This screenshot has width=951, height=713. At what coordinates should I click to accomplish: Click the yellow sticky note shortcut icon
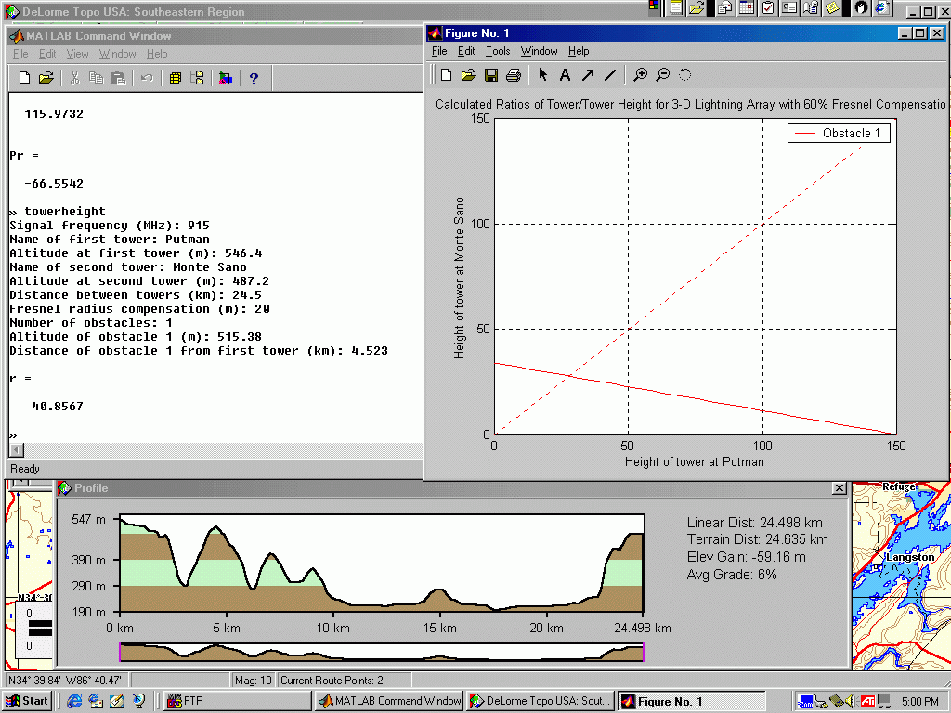[x=832, y=7]
